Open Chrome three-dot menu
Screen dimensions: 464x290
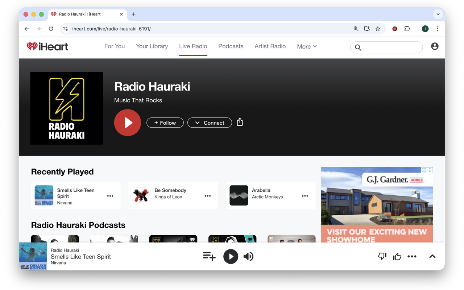(437, 29)
